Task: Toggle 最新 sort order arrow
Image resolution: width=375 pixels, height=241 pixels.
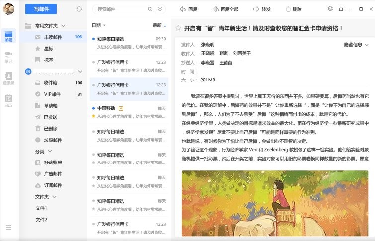Action: (165, 25)
